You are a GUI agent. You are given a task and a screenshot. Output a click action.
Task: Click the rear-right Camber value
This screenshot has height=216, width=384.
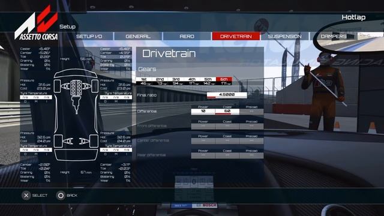125,164
